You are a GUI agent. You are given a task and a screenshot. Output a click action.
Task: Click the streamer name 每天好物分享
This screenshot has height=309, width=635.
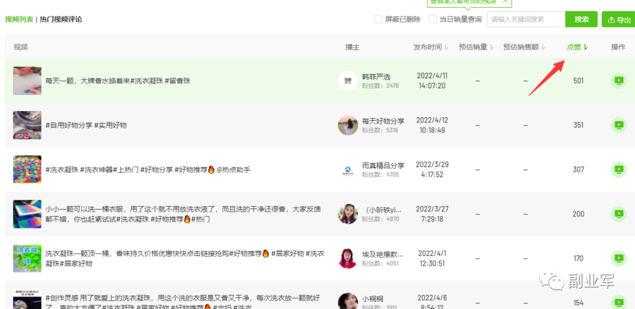pyautogui.click(x=383, y=121)
